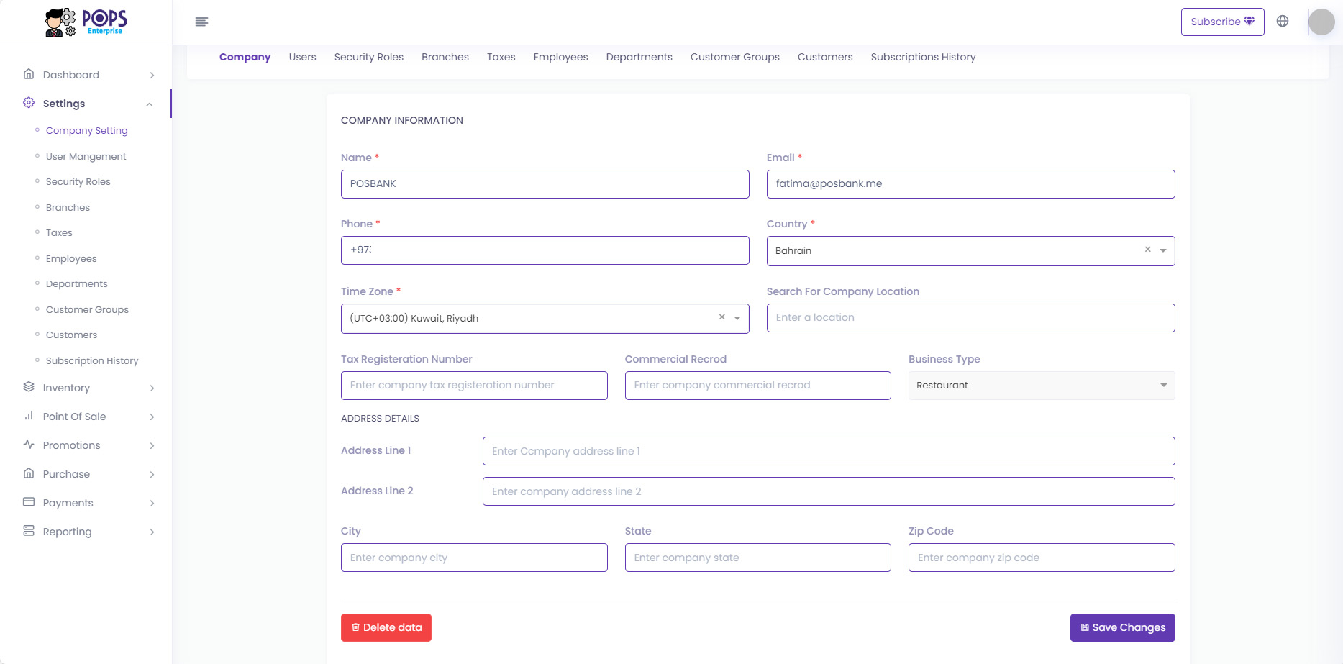Click the Subscribe button
Image resolution: width=1343 pixels, height=664 pixels.
tap(1223, 22)
